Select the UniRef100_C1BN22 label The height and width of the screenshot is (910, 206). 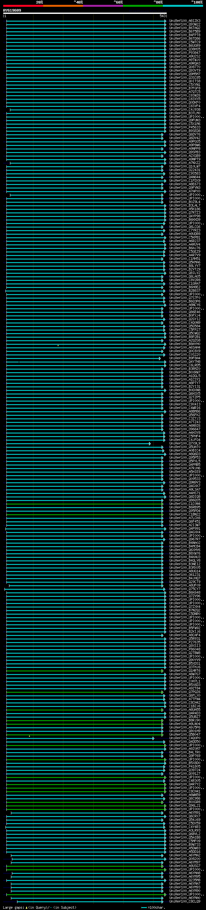coord(185,514)
